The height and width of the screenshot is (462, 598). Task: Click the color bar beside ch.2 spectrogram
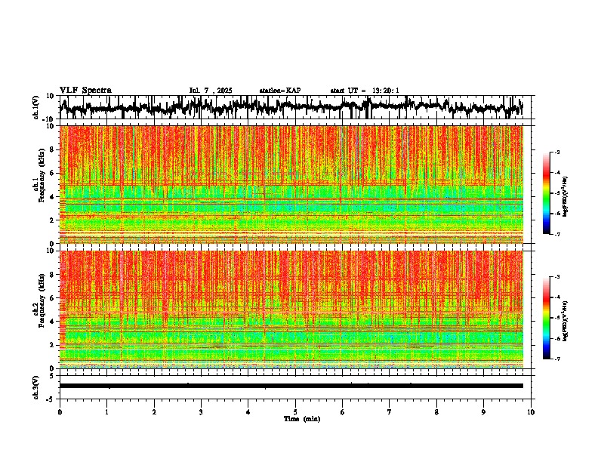(x=546, y=318)
